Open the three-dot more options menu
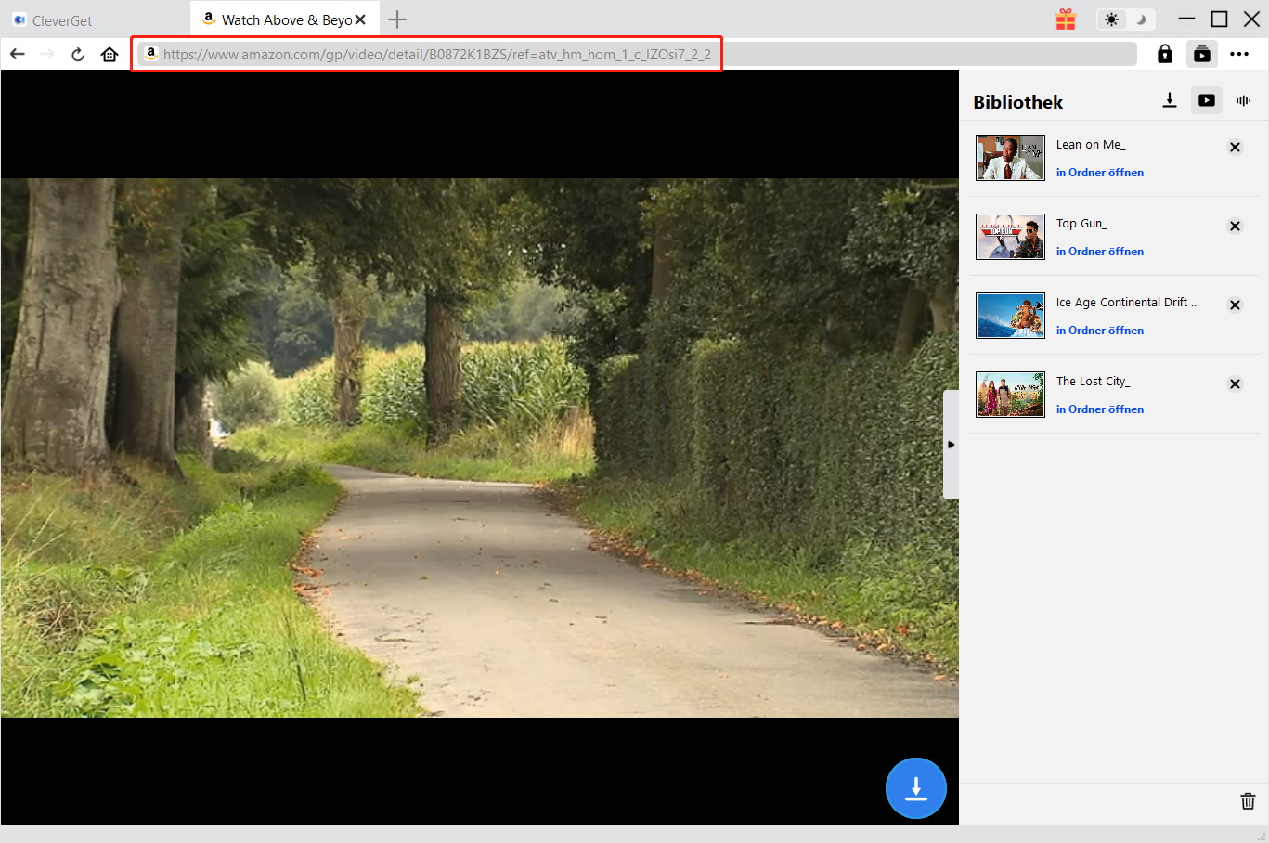Image resolution: width=1269 pixels, height=843 pixels. 1239,55
